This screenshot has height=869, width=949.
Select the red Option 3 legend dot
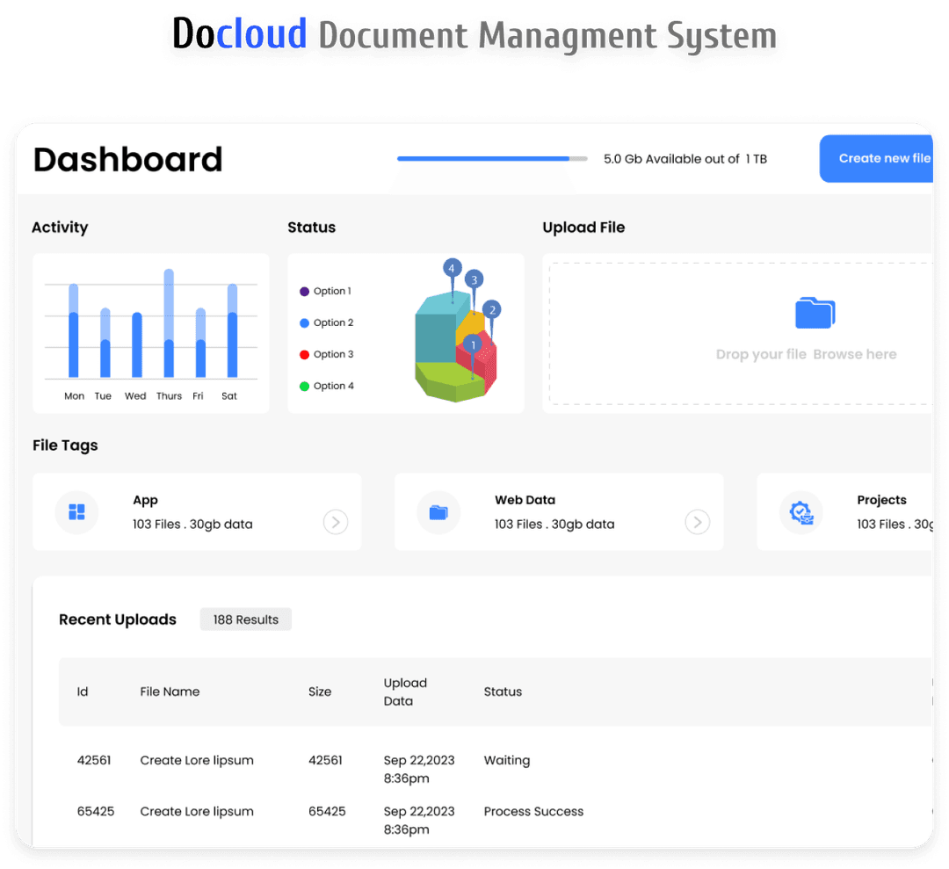pos(304,355)
